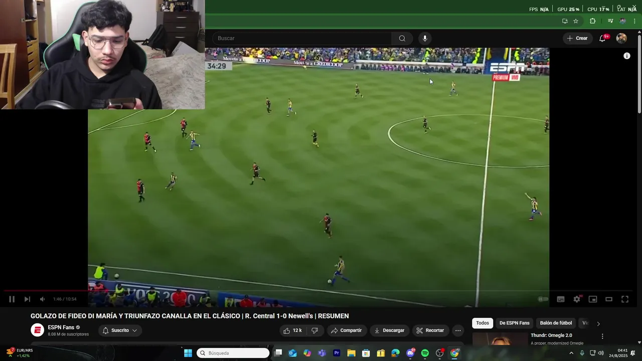Open browser media controls icon
This screenshot has height=361, width=642.
click(x=610, y=21)
